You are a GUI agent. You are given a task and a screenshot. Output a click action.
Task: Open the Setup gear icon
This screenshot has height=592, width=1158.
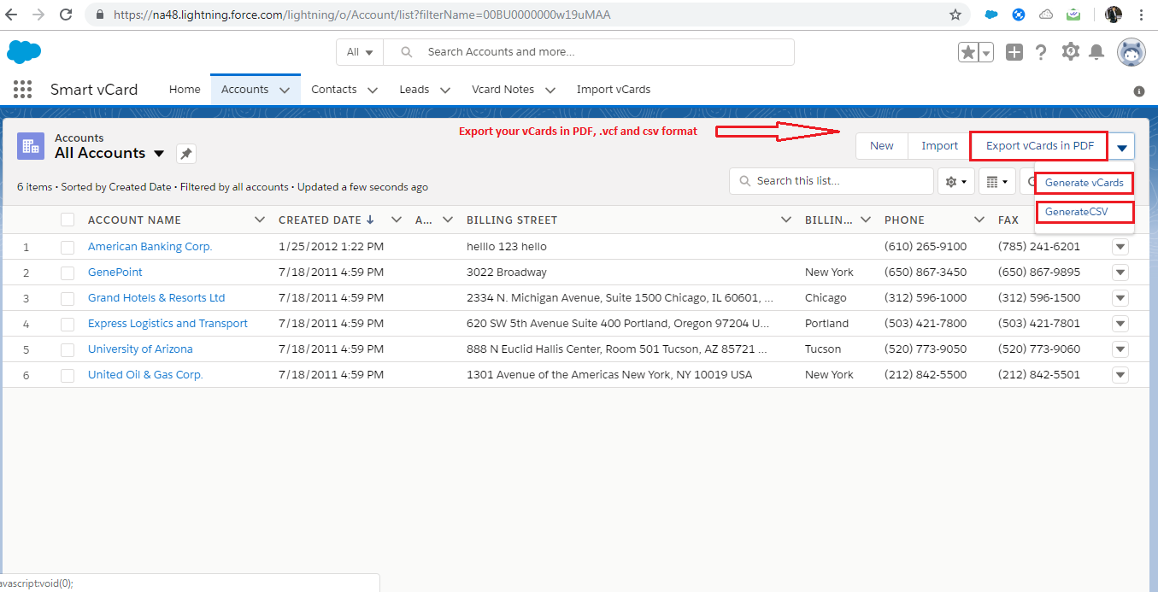click(x=1071, y=52)
